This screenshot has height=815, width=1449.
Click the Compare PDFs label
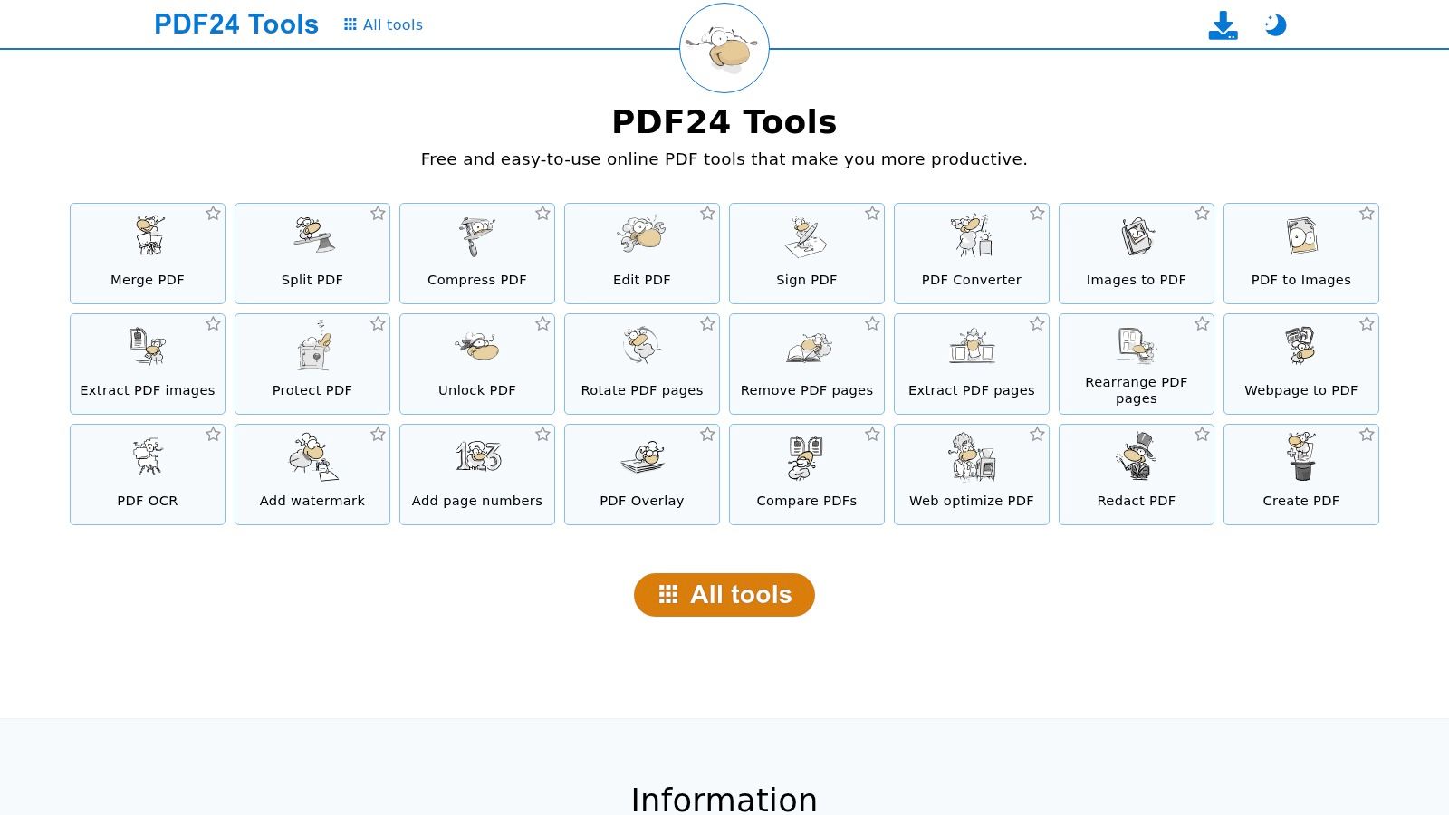pyautogui.click(x=807, y=501)
